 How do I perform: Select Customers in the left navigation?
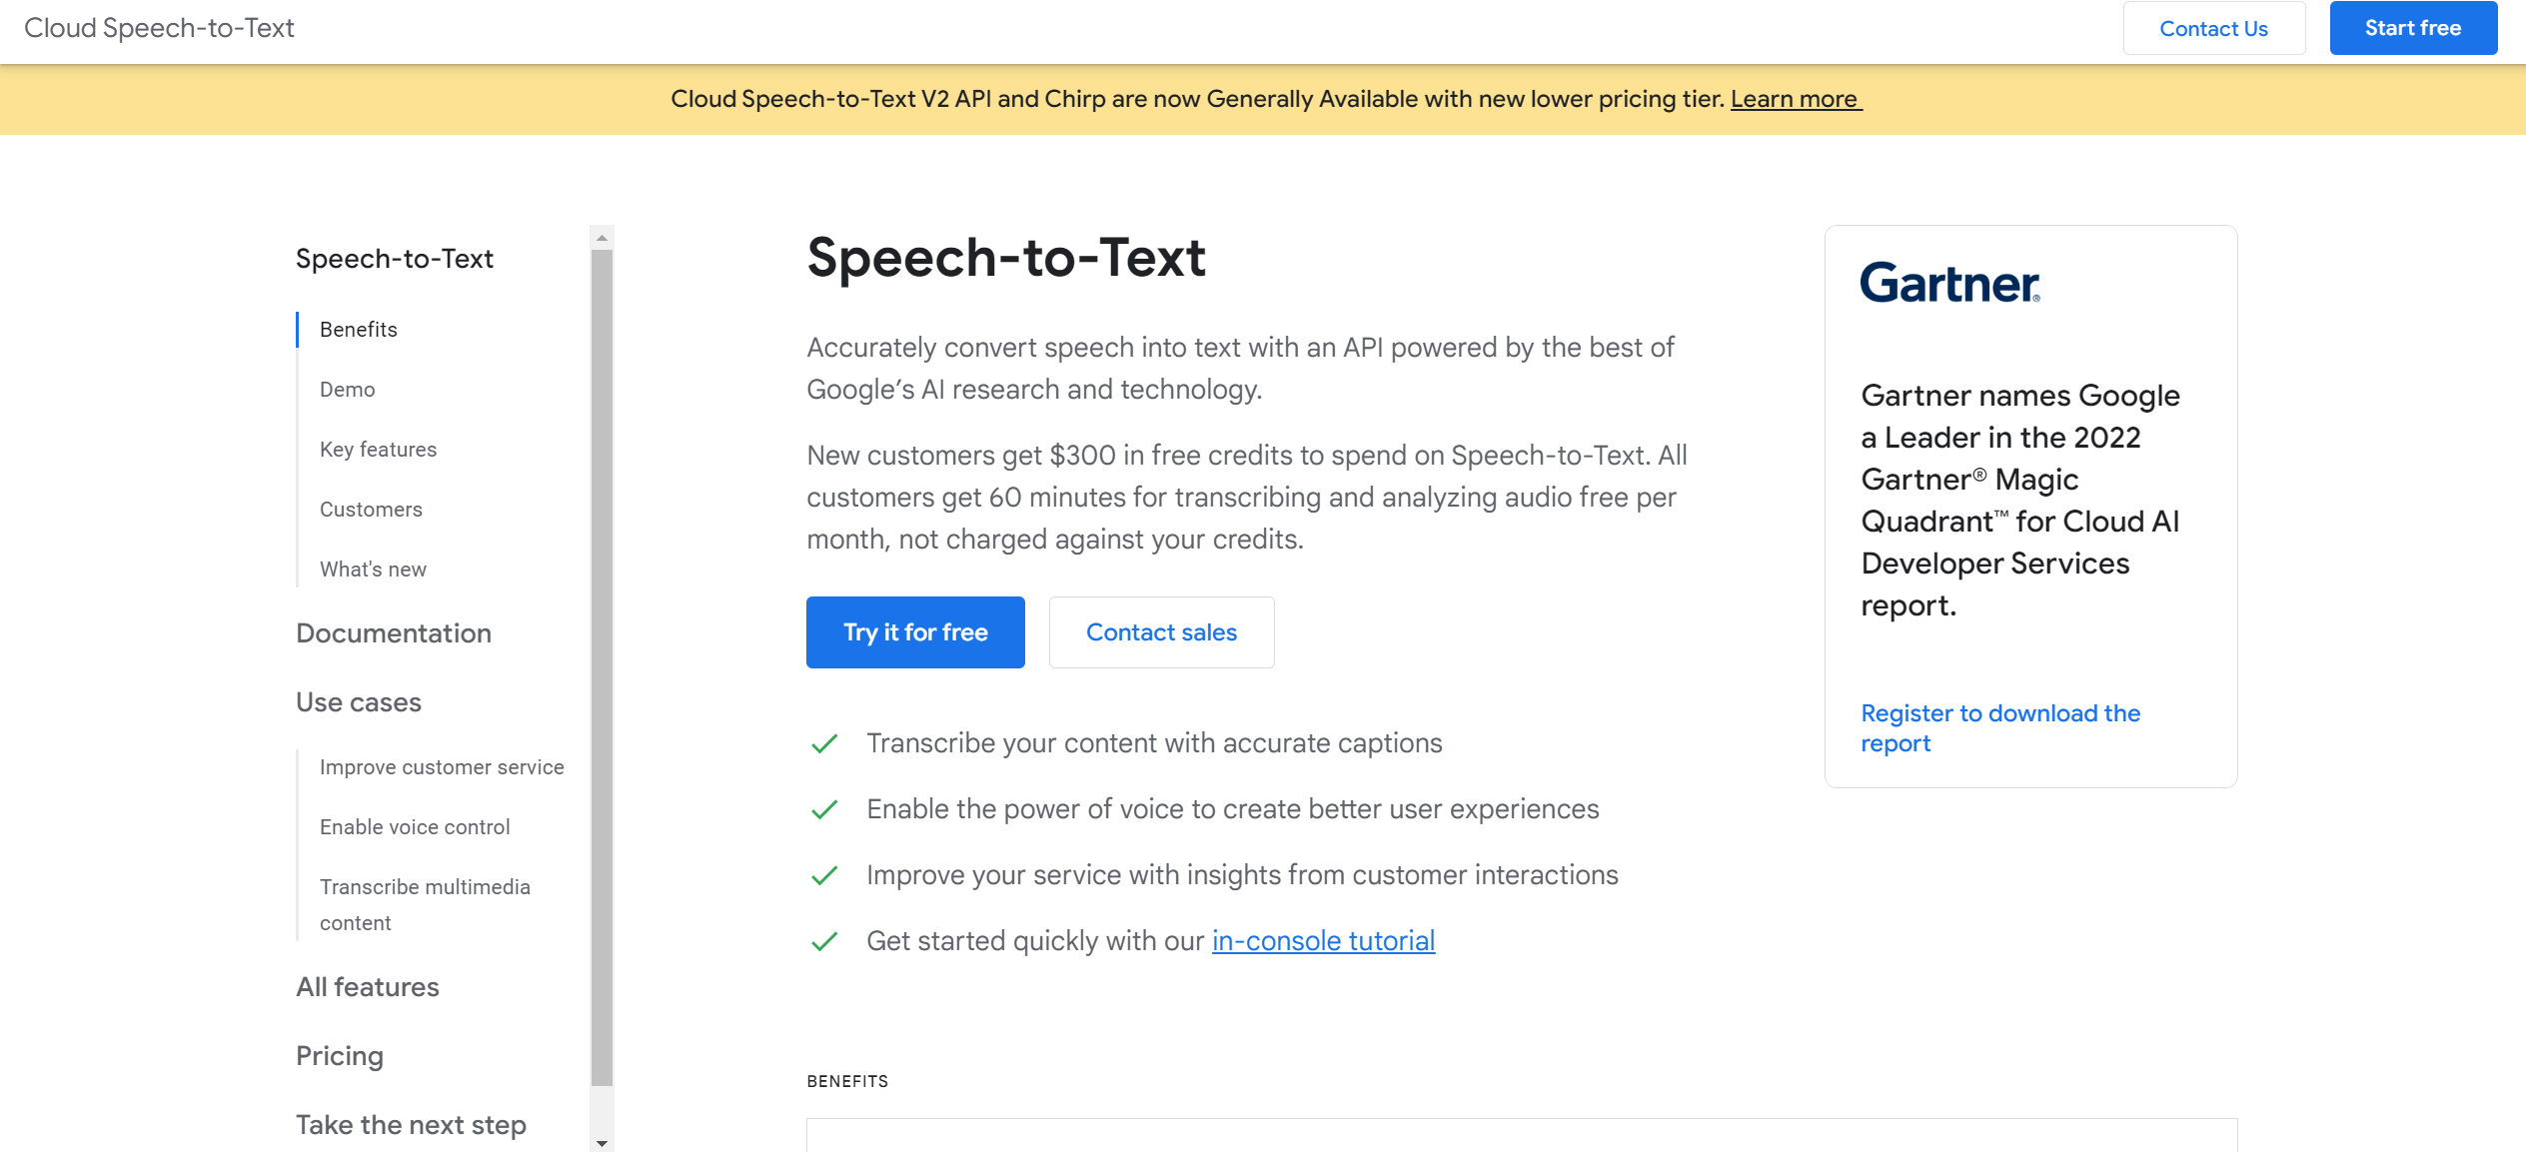371,509
